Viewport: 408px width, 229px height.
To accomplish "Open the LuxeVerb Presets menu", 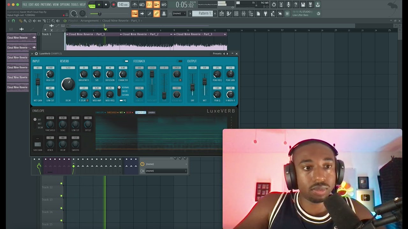I will (x=217, y=53).
